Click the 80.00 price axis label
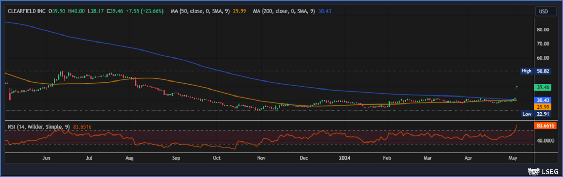563x177 pixels. pos(543,30)
